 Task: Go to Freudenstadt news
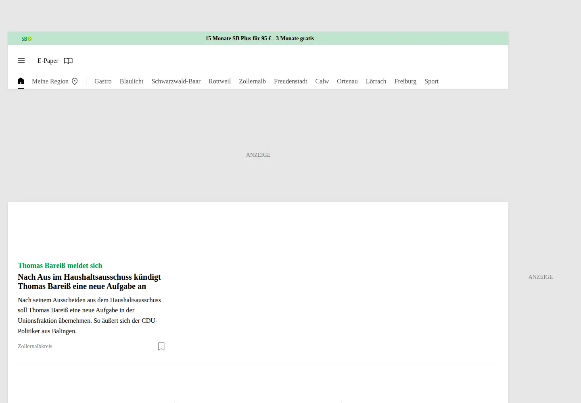pos(290,81)
